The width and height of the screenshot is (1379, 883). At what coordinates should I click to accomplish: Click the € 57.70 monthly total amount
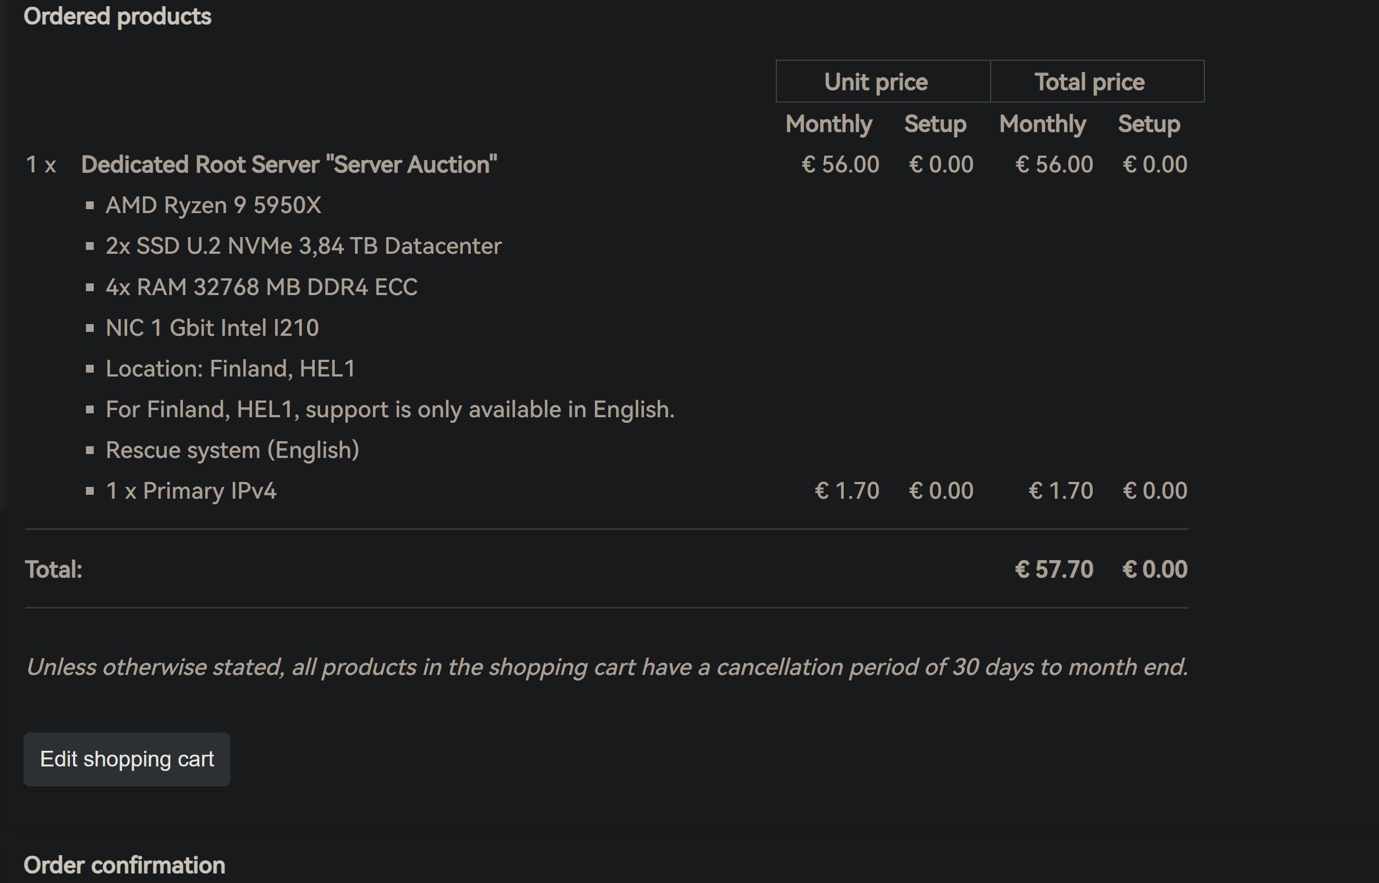tap(1054, 570)
